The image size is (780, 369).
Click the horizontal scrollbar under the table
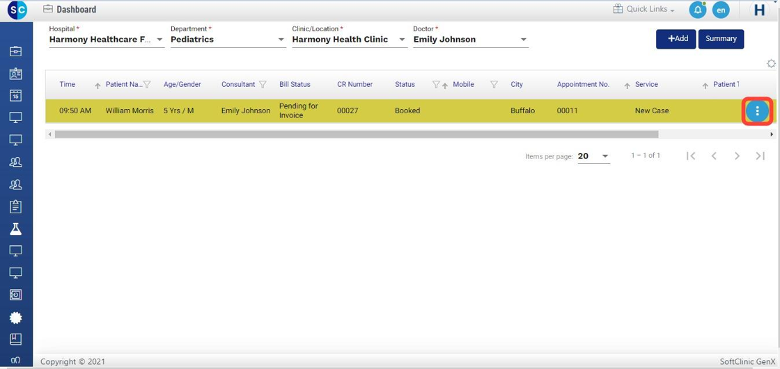point(355,134)
